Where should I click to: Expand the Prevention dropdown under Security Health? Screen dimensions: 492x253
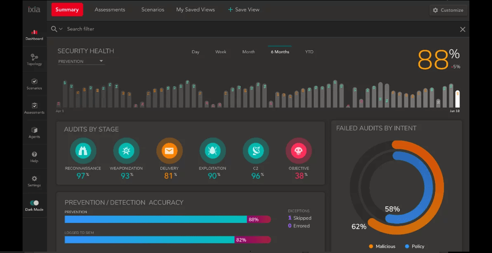(x=81, y=61)
